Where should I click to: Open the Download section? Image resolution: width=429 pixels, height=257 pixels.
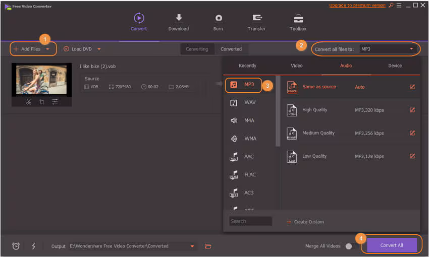(x=178, y=22)
